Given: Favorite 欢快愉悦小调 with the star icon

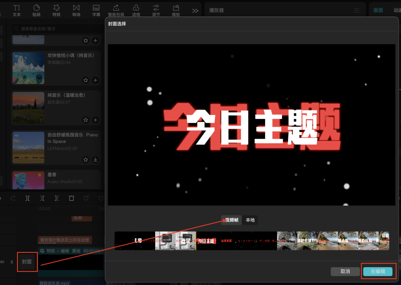Looking at the screenshot, I should (x=86, y=80).
